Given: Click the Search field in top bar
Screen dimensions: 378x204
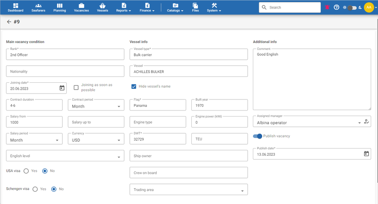Looking at the screenshot, I should point(293,7).
